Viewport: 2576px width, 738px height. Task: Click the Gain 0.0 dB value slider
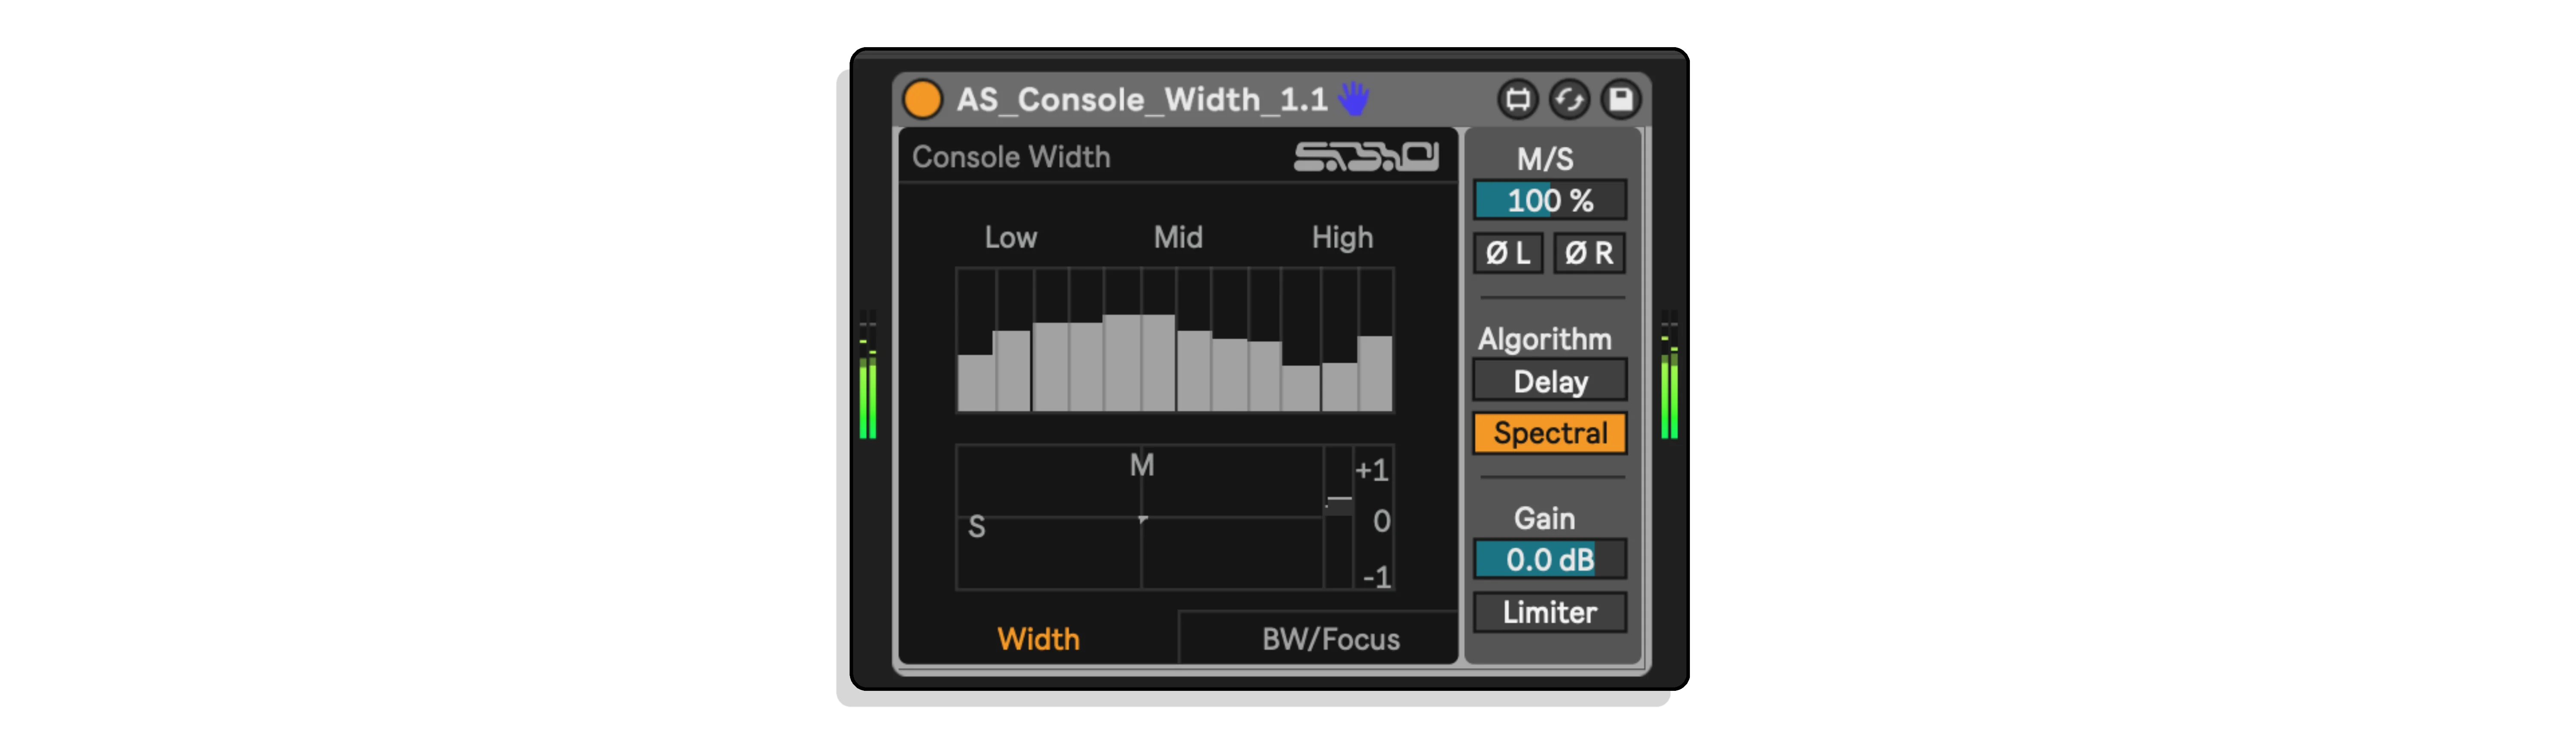coord(1549,559)
